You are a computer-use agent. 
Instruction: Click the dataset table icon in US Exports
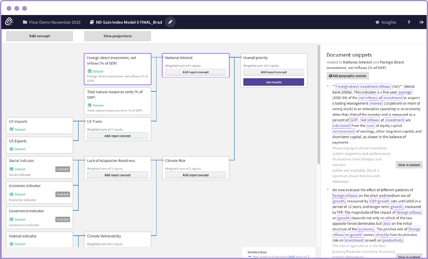12,149
